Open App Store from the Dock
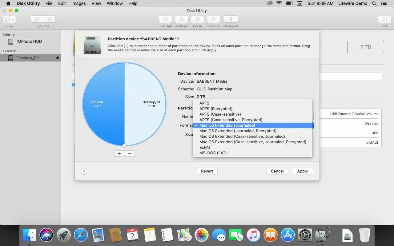Screen dimensions: 394x246 (288, 235)
